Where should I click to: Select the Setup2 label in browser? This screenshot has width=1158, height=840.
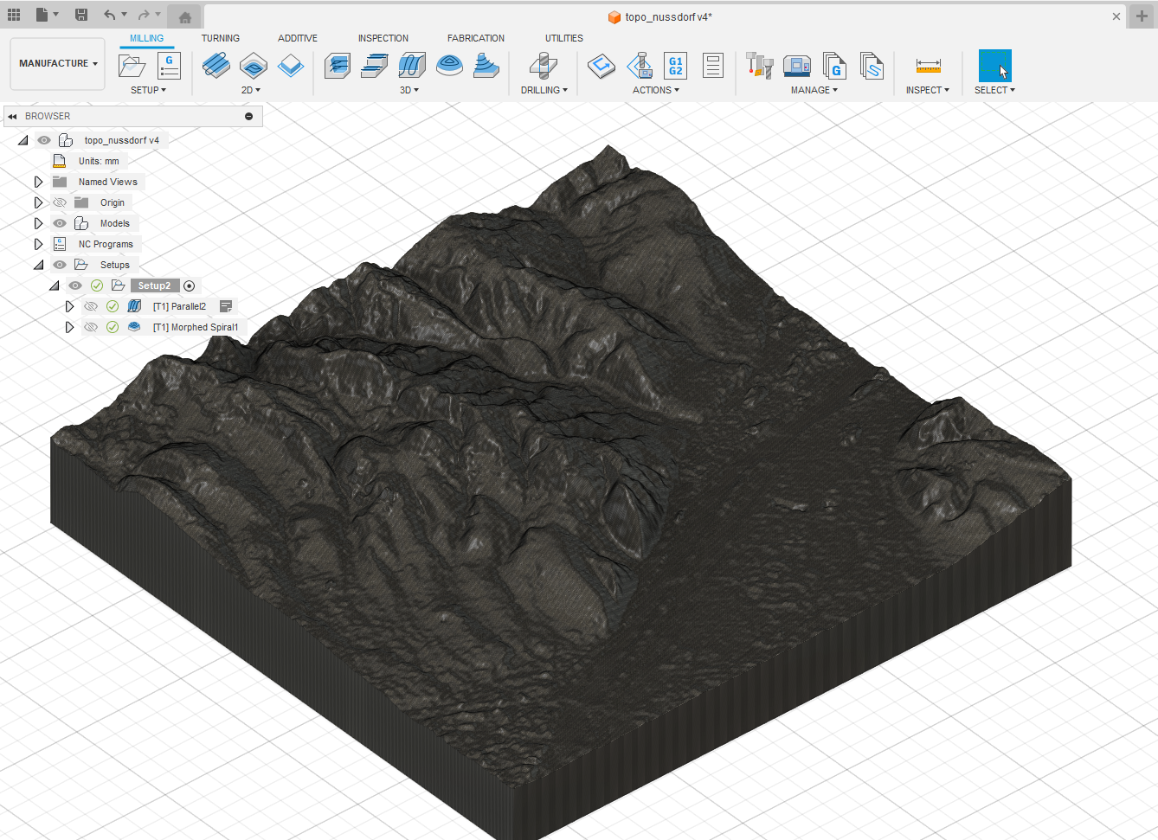click(x=155, y=285)
